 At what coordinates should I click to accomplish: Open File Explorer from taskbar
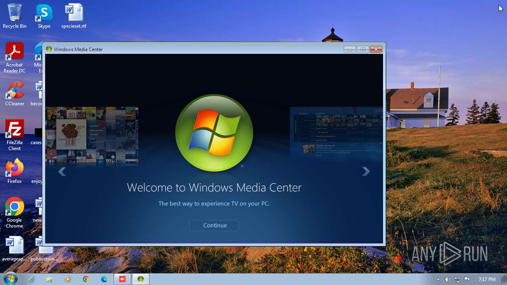[50, 279]
